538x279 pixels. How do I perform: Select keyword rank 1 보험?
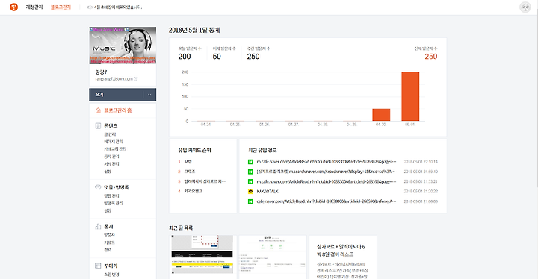pyautogui.click(x=188, y=161)
